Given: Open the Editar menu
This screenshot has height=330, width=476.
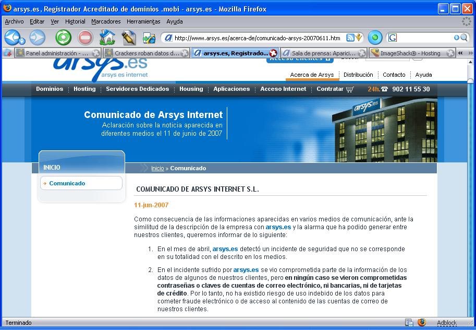Looking at the screenshot, I should [x=37, y=21].
